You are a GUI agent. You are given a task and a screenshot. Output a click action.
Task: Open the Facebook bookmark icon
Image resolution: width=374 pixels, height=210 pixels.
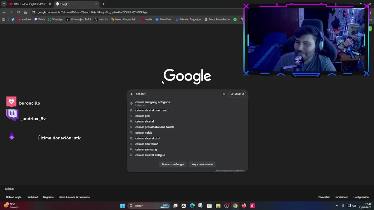[13, 20]
